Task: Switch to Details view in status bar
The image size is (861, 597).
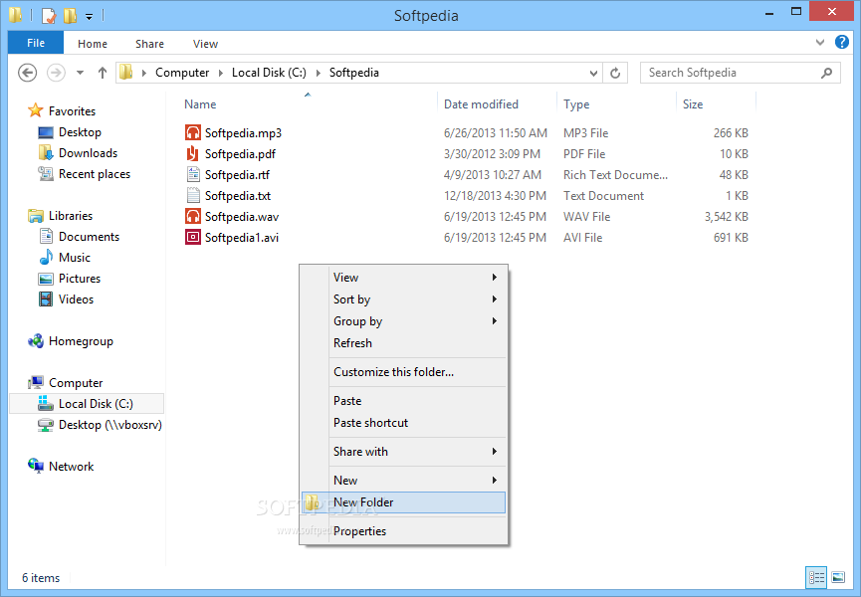Action: 816,577
